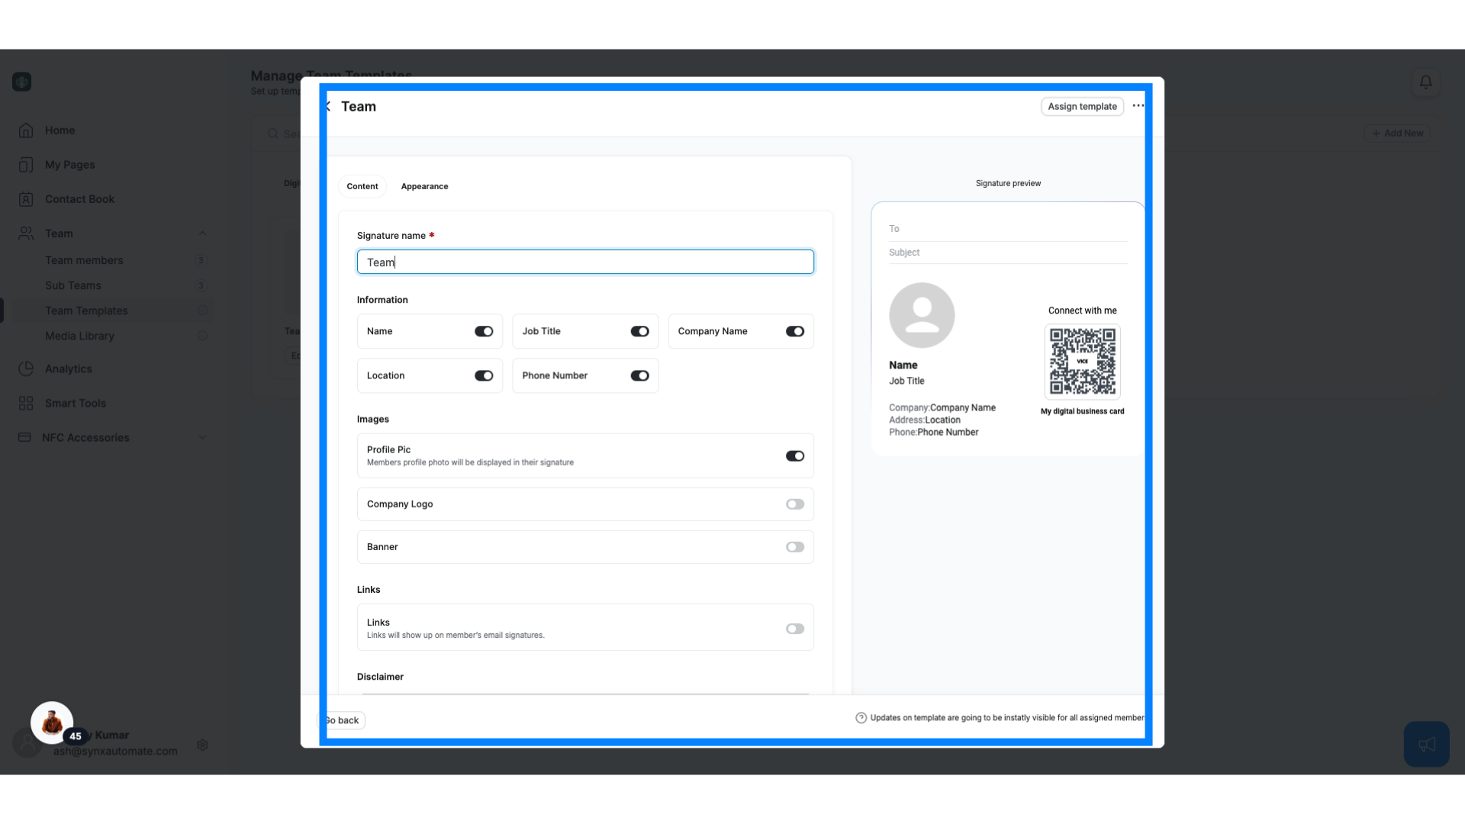Click the three-dot menu icon
1465x824 pixels.
[x=1138, y=105]
